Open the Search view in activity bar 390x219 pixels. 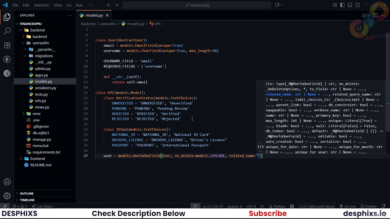pyautogui.click(x=7, y=31)
